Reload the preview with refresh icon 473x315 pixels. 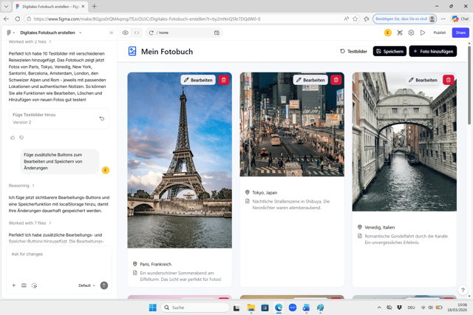coord(151,33)
